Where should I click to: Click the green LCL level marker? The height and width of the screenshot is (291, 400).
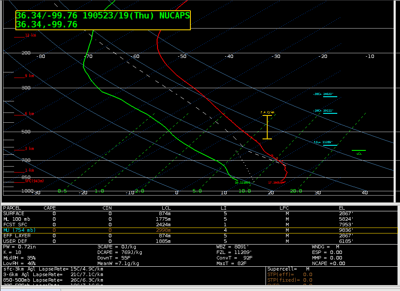pyautogui.click(x=359, y=151)
